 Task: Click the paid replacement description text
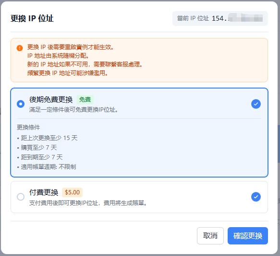(88, 203)
